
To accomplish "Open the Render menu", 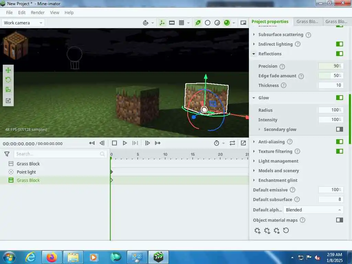I will [x=38, y=13].
